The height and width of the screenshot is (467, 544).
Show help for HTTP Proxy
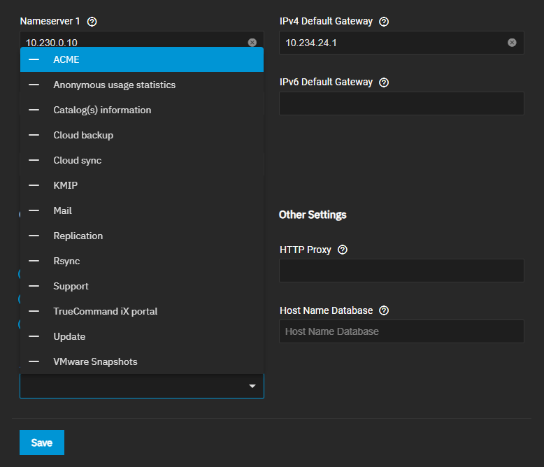342,250
